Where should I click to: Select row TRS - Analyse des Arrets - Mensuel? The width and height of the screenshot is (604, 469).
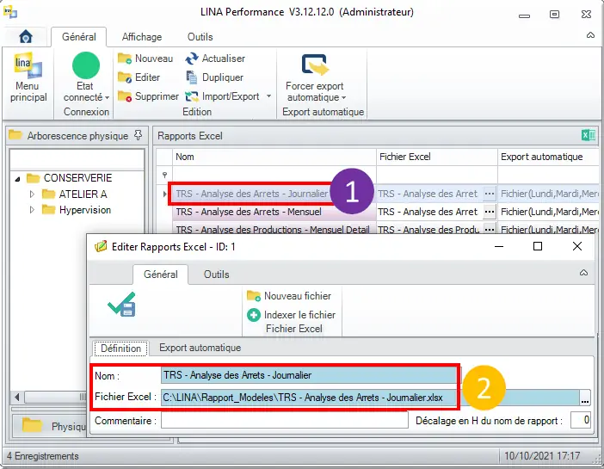click(249, 212)
